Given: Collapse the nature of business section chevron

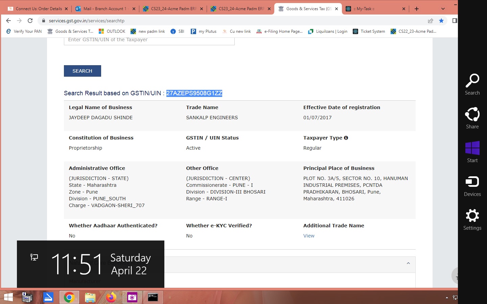Looking at the screenshot, I should (x=408, y=263).
